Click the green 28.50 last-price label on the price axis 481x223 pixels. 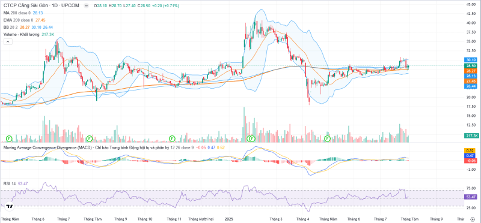pos(471,66)
